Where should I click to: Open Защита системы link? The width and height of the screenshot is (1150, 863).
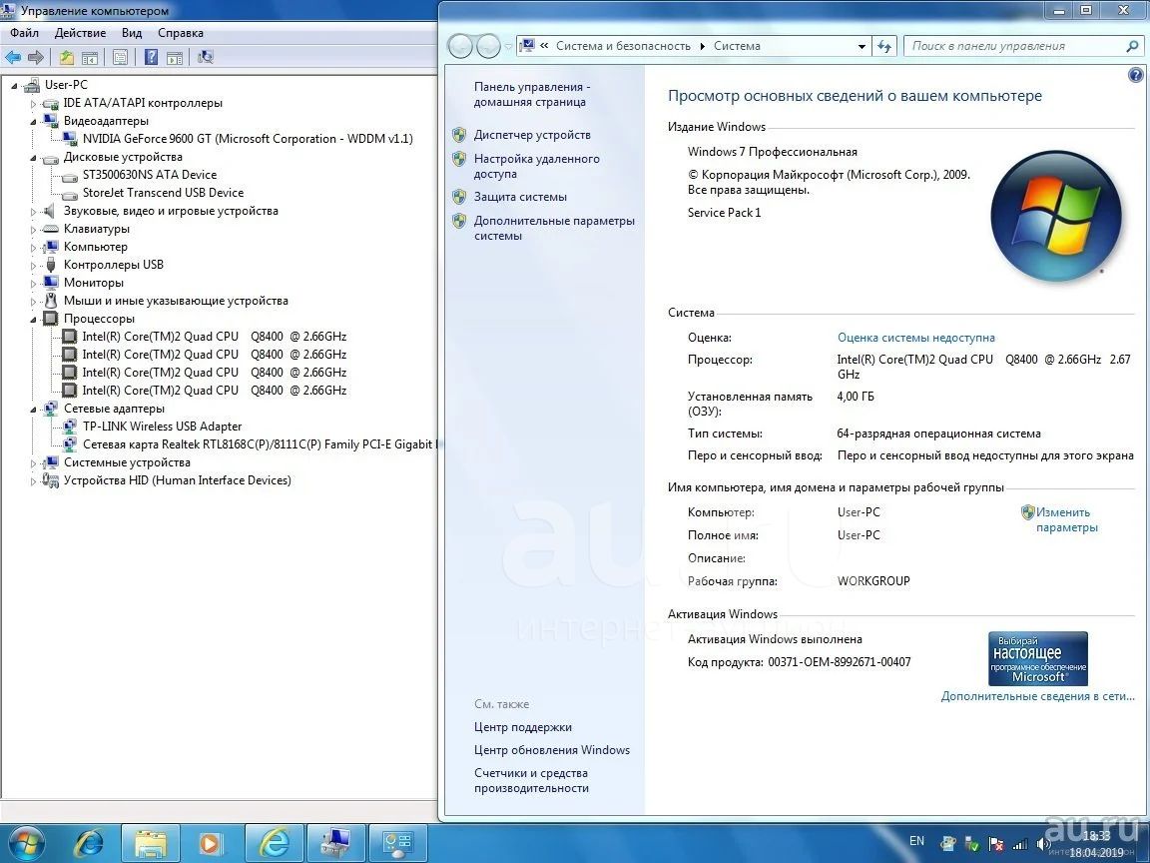coord(520,197)
